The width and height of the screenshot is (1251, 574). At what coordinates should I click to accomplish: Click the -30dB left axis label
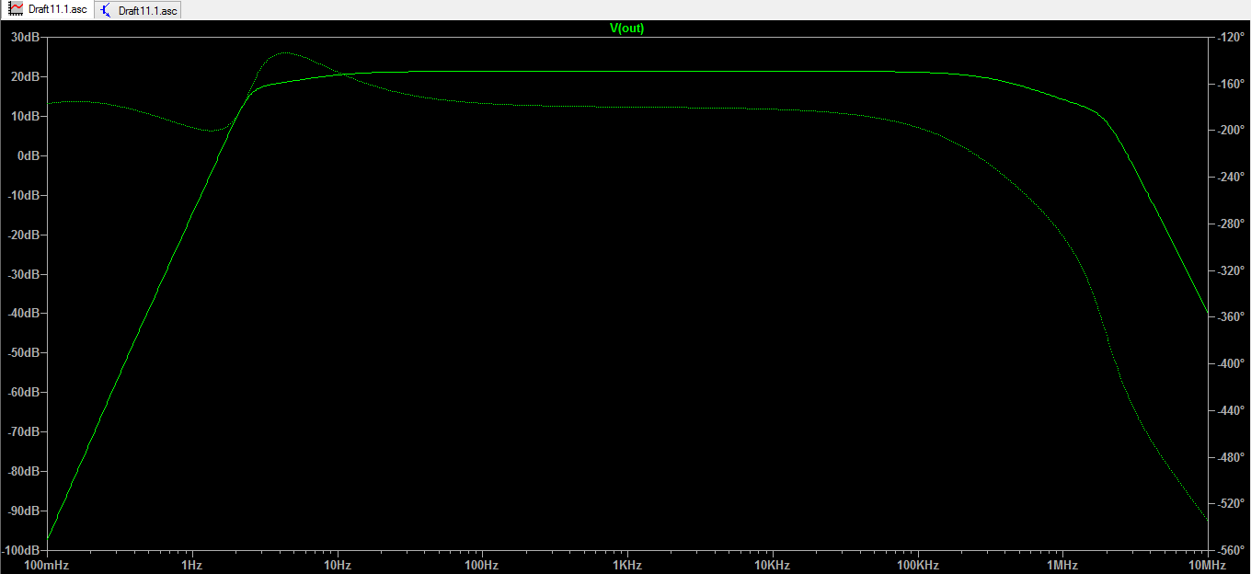coord(23,275)
